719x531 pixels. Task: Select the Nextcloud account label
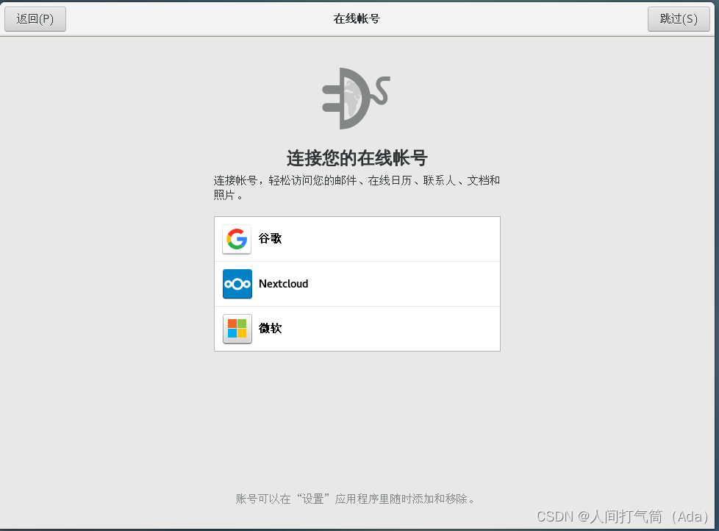pyautogui.click(x=283, y=284)
